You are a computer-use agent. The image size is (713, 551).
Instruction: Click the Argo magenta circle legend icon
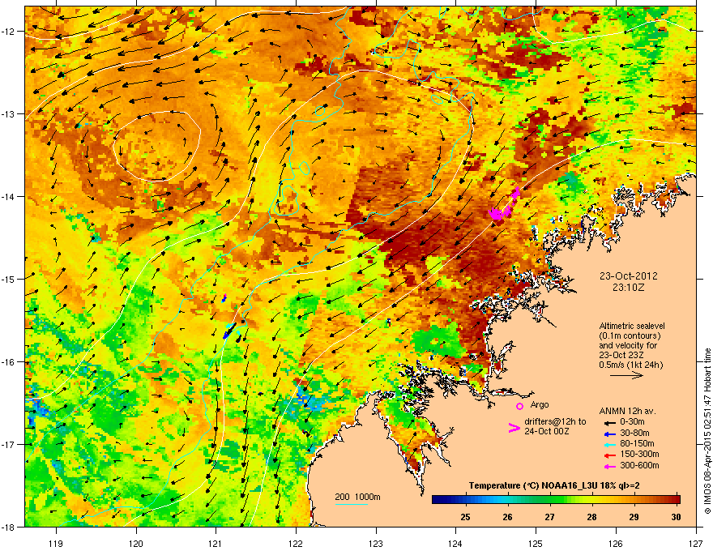pos(519,406)
